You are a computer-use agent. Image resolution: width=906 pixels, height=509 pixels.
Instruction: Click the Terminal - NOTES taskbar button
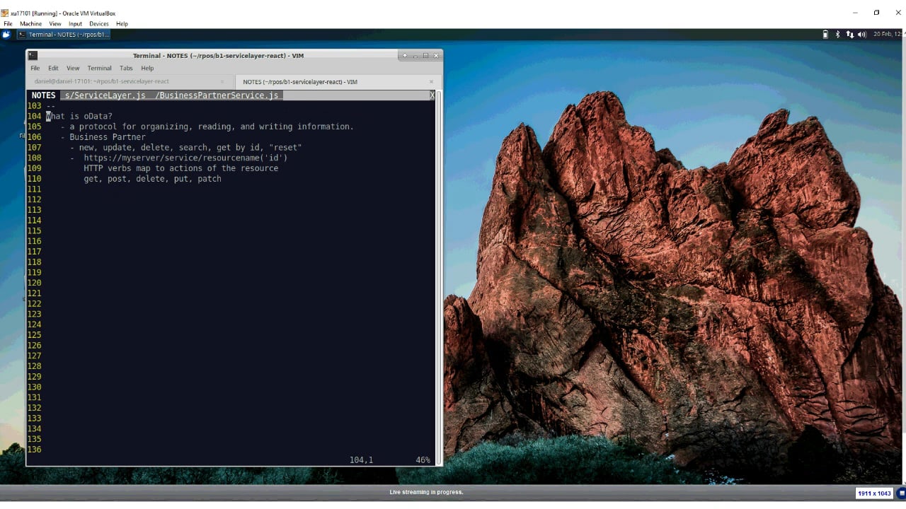[x=64, y=34]
